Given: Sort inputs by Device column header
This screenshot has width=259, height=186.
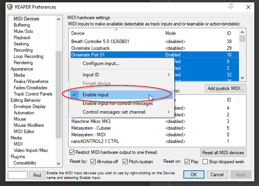Looking at the screenshot, I should coord(116,33).
